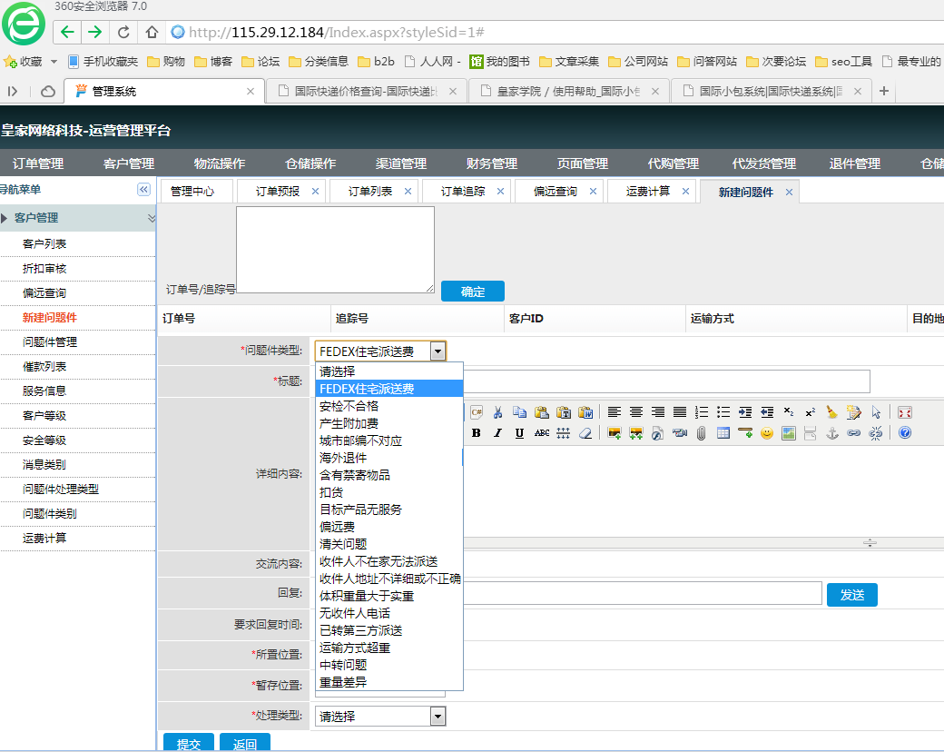This screenshot has height=752, width=944.
Task: Choose 清关问题 from the list
Action: (x=389, y=544)
